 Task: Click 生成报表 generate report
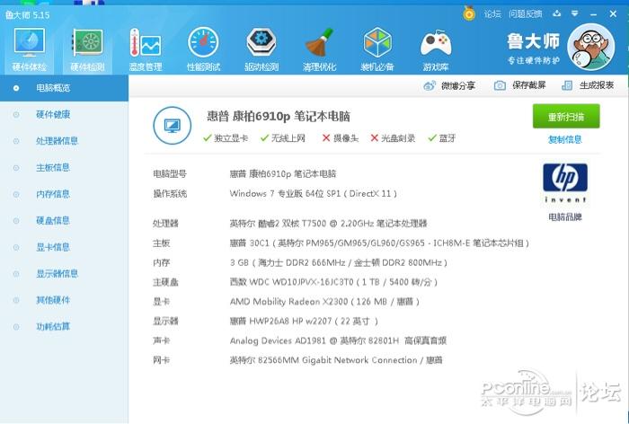pos(588,85)
